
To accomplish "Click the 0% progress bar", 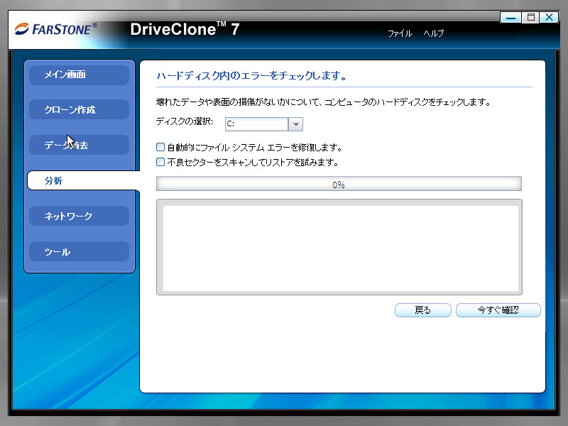I will pyautogui.click(x=339, y=184).
